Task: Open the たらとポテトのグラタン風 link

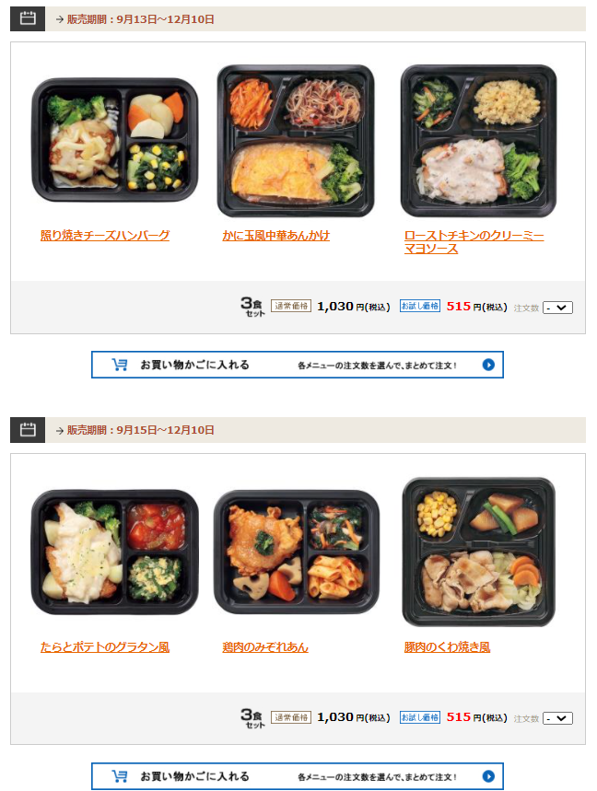Action: pyautogui.click(x=105, y=646)
